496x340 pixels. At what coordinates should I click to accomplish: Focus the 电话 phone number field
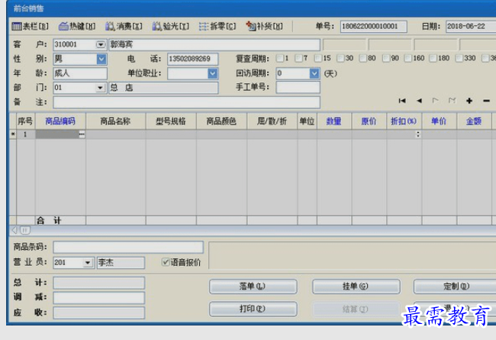tap(192, 59)
